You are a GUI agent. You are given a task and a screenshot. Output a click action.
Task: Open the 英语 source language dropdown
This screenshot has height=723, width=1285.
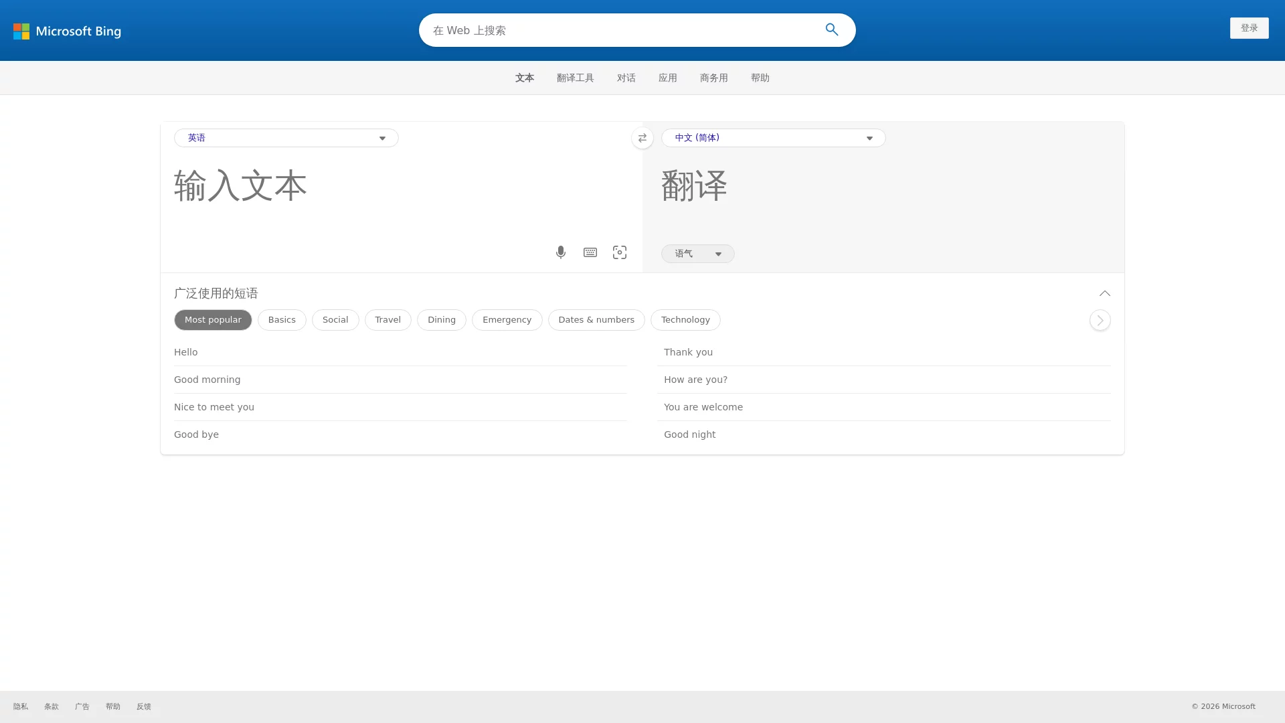(286, 138)
